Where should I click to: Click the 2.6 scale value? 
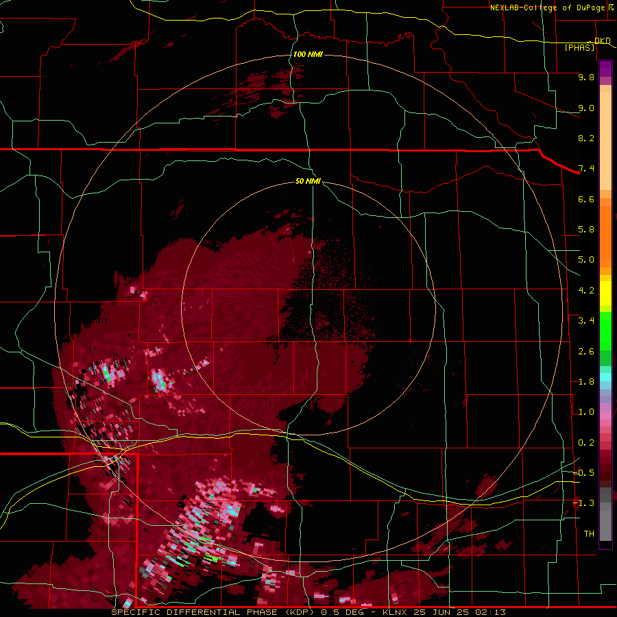586,352
